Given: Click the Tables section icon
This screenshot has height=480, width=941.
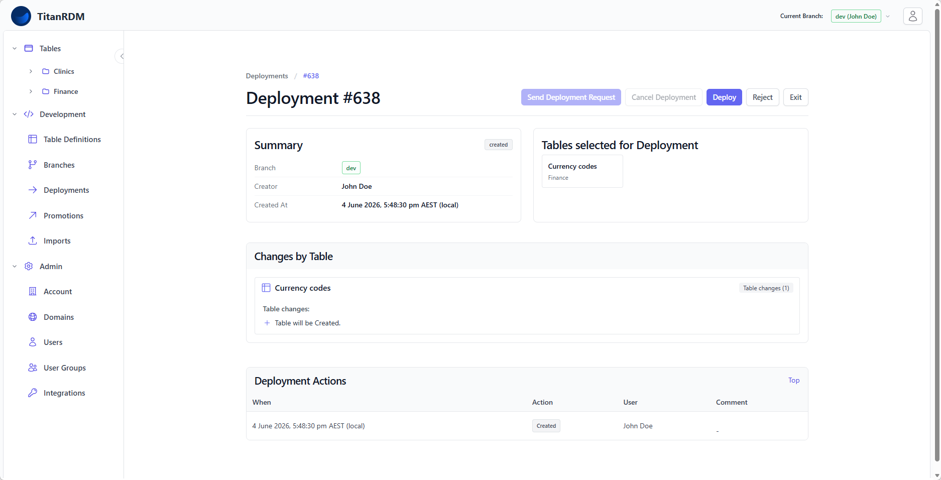Looking at the screenshot, I should pos(29,48).
